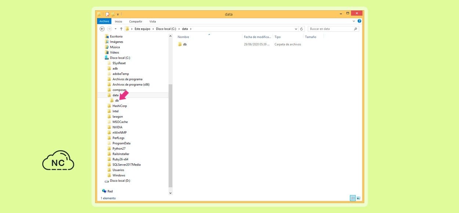The image size is (459, 213).
Task: Open the Compartir ribbon tab
Action: tap(135, 21)
